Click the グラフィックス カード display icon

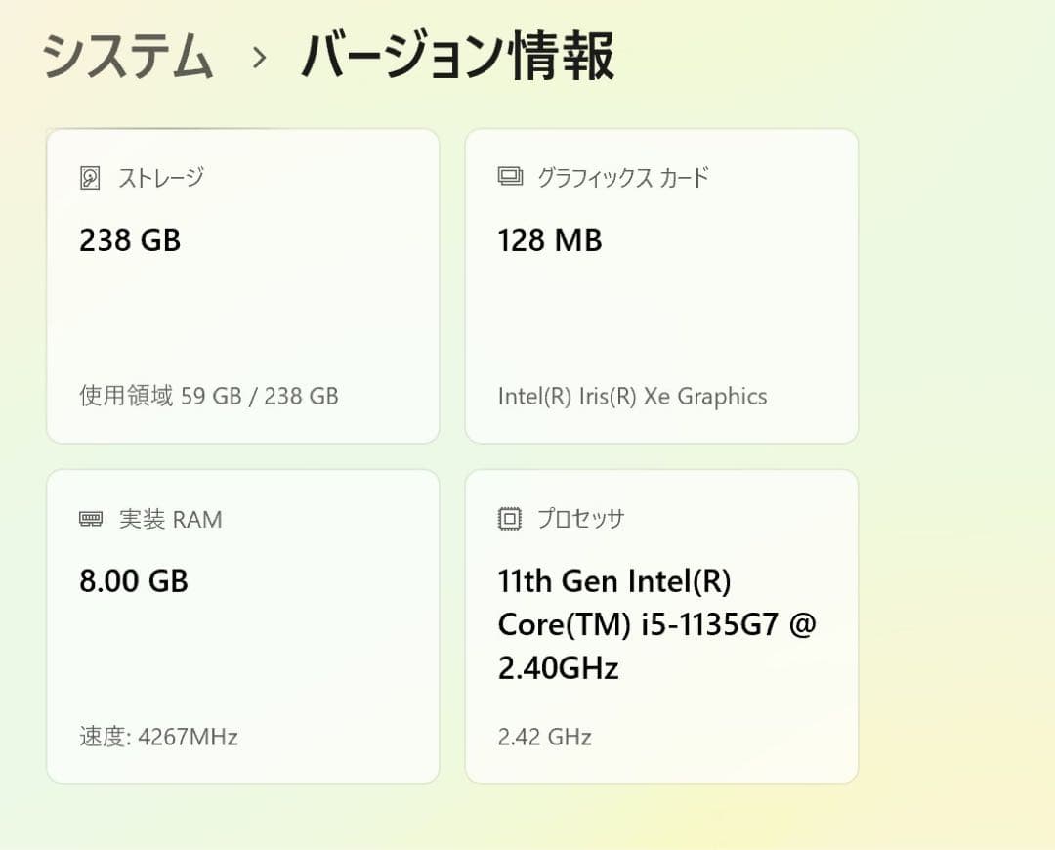pos(507,178)
